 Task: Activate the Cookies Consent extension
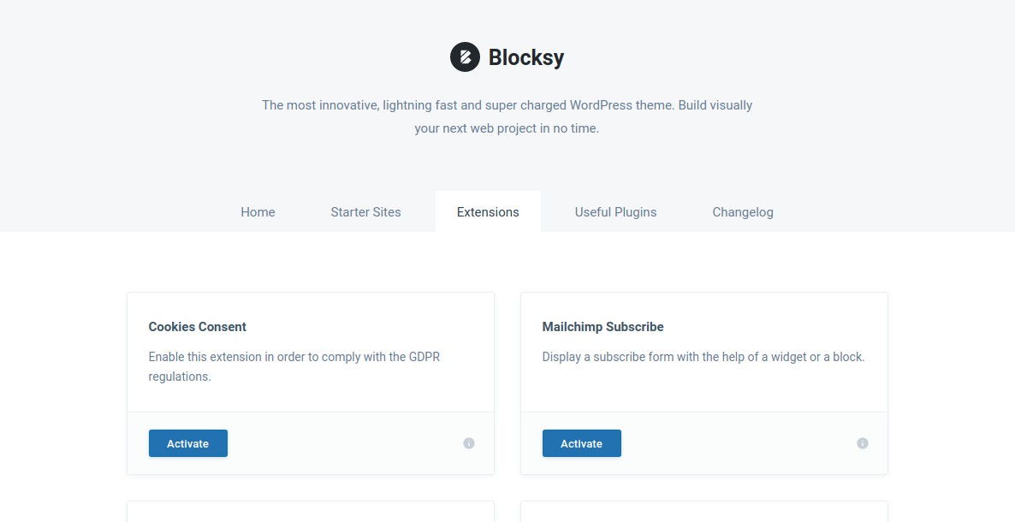point(187,443)
